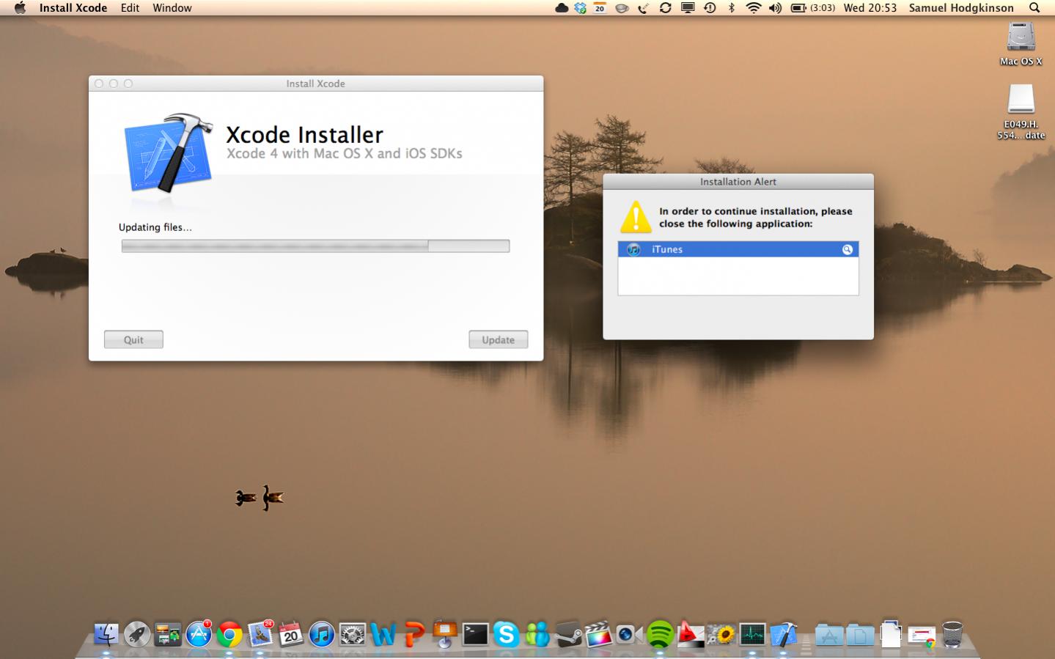Open Microsoft Word from the Dock

[x=383, y=634]
